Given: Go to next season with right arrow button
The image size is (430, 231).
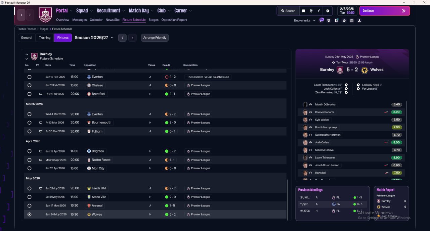Looking at the screenshot, I should [132, 38].
